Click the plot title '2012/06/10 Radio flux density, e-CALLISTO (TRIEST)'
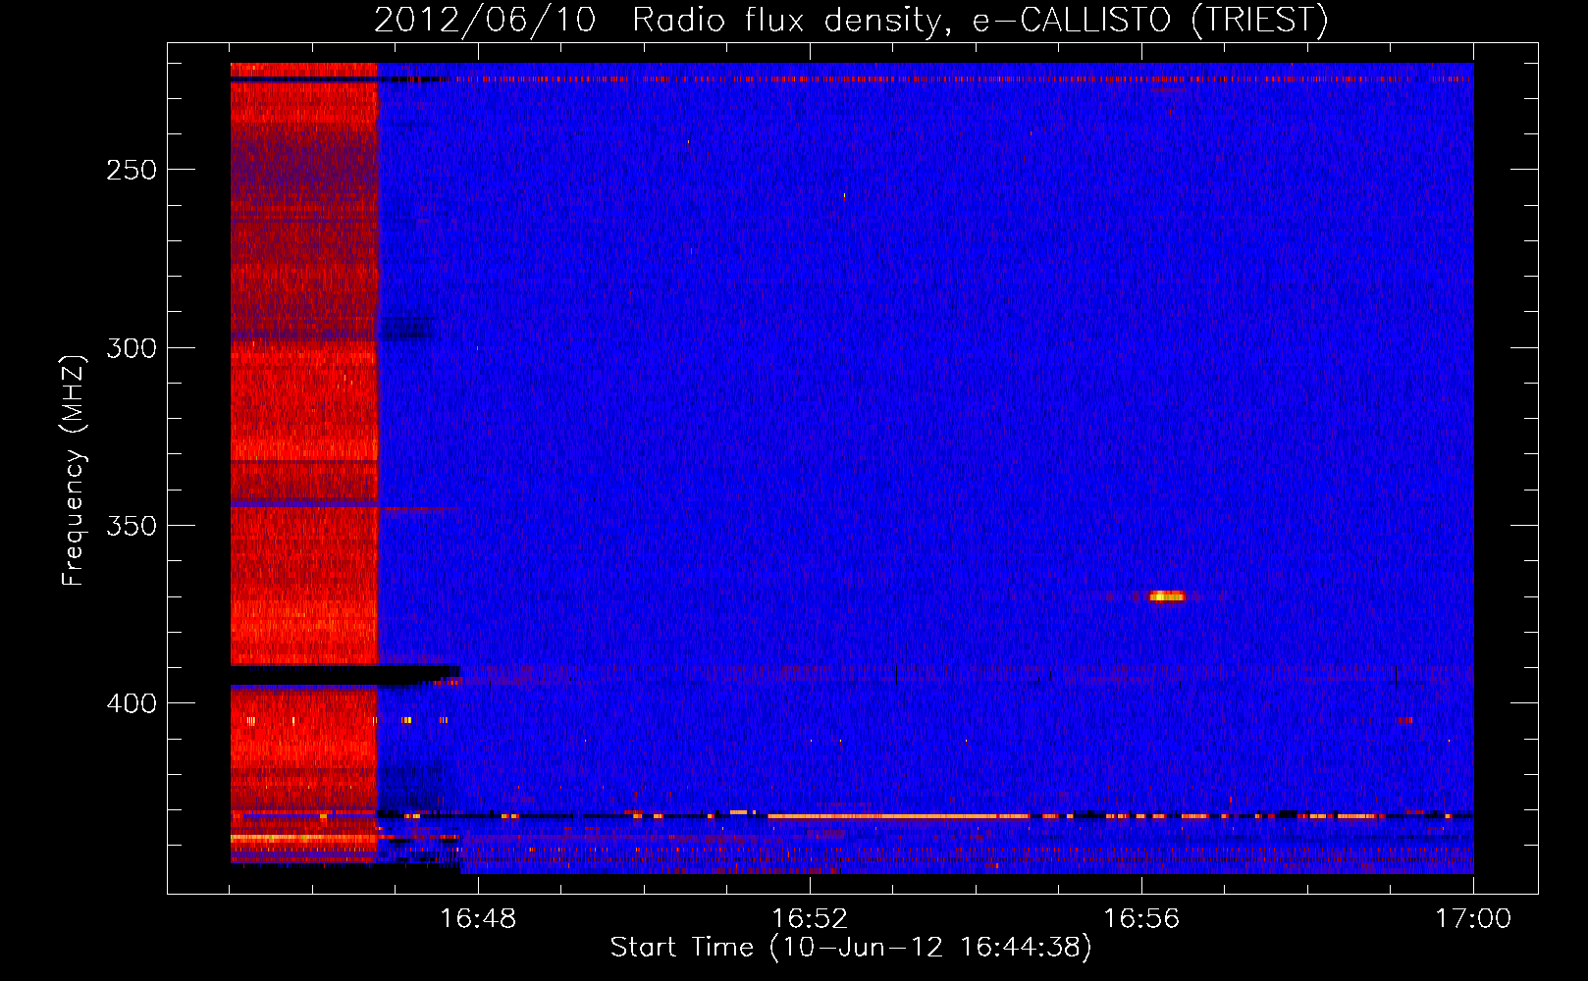Screen dimensions: 1588x981 point(851,20)
